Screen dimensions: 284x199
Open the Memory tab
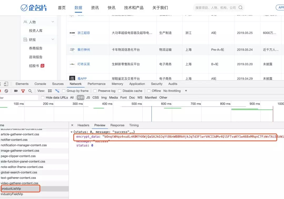tap(117, 84)
